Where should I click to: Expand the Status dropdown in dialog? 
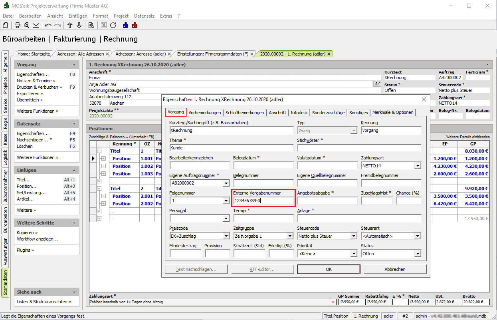click(418, 254)
